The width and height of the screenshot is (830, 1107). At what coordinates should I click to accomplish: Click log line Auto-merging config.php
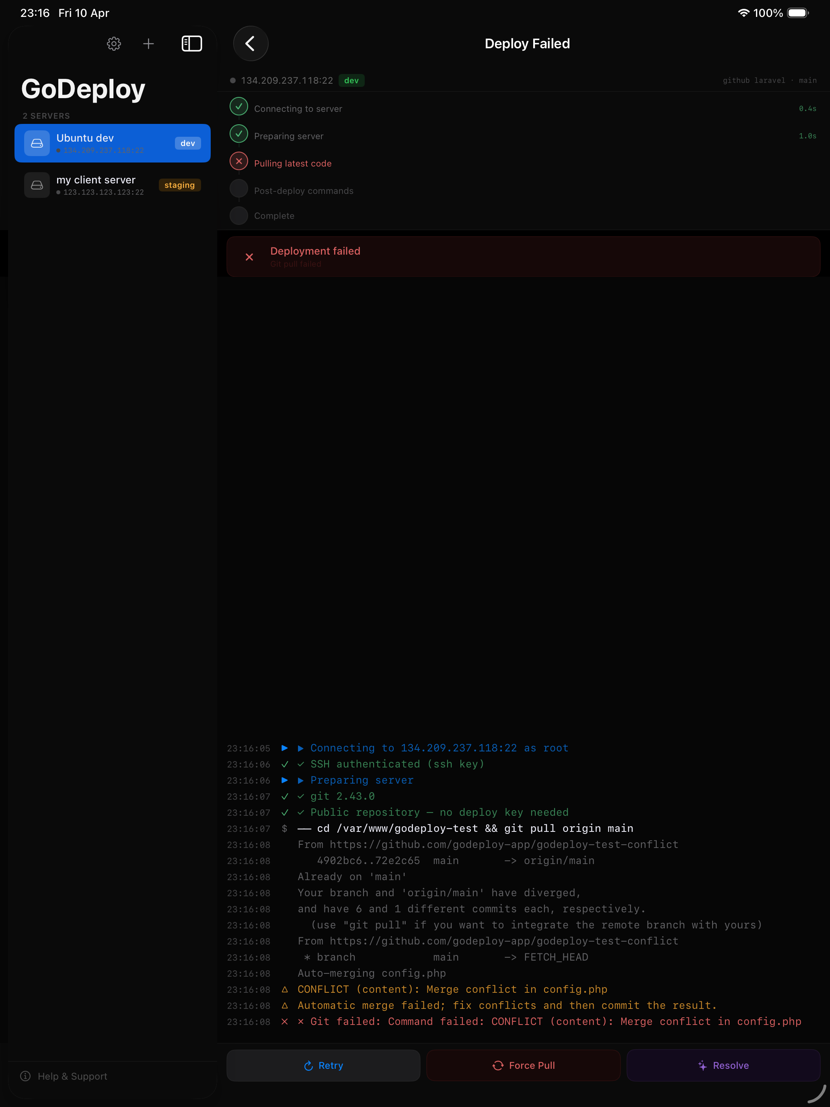click(372, 973)
